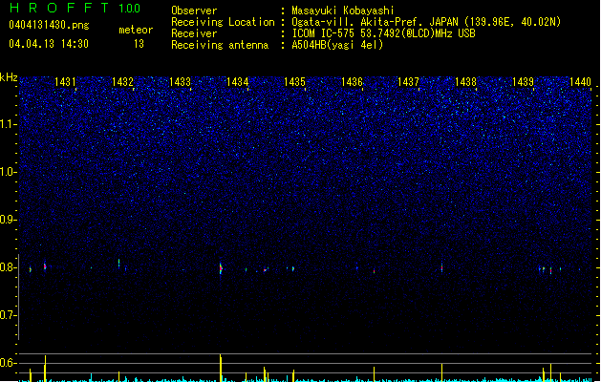The image size is (601, 382).
Task: Click the tallest yellow intensity spike below 1434
Action: pyautogui.click(x=221, y=368)
